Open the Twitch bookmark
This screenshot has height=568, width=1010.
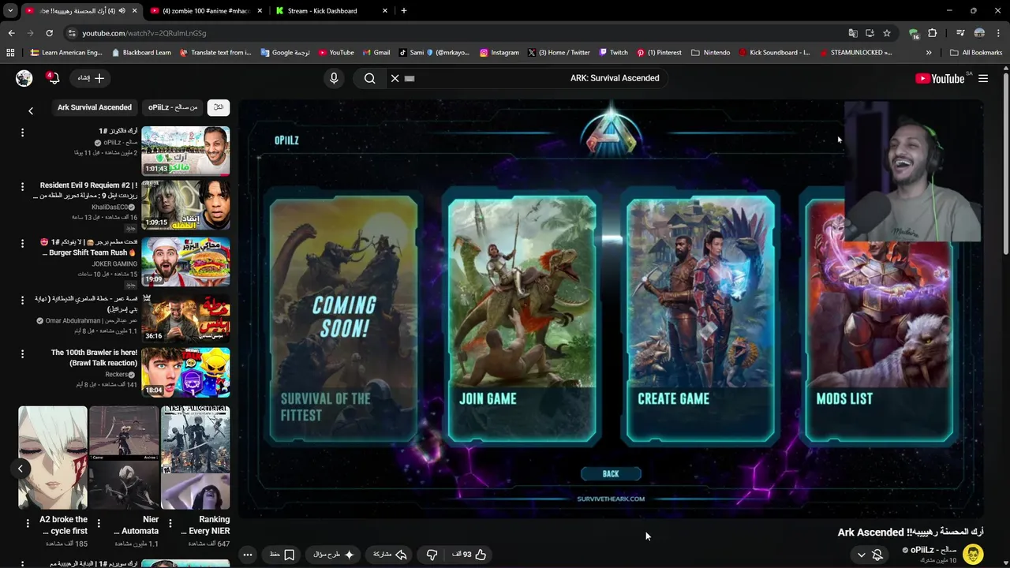click(x=613, y=53)
